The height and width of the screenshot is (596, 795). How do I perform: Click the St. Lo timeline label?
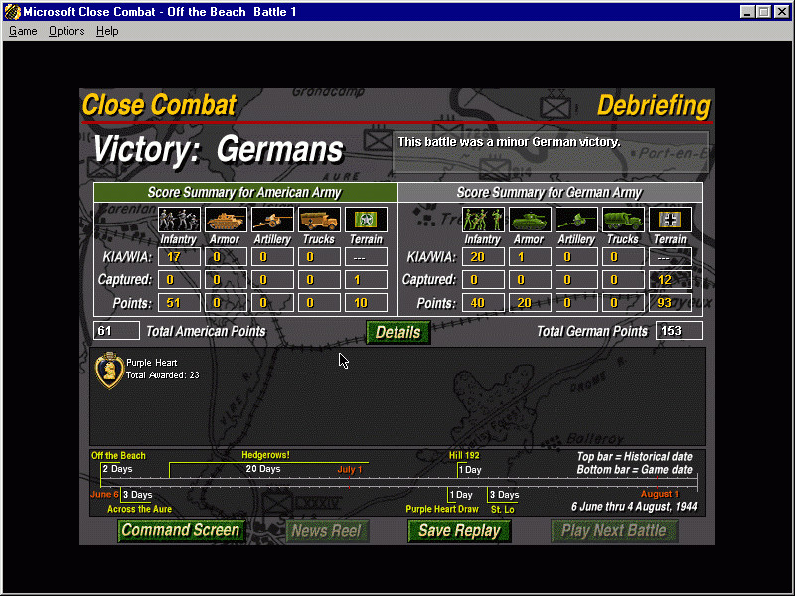click(503, 509)
